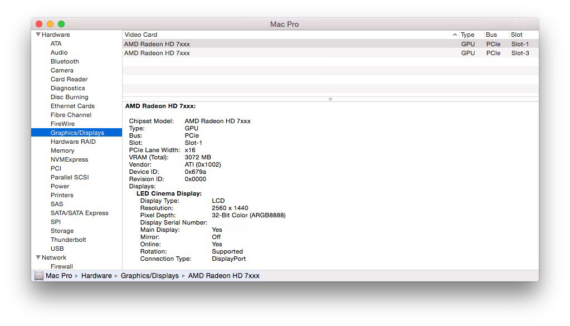The width and height of the screenshot is (570, 326).
Task: Select Printers in the sidebar
Action: pyautogui.click(x=62, y=195)
